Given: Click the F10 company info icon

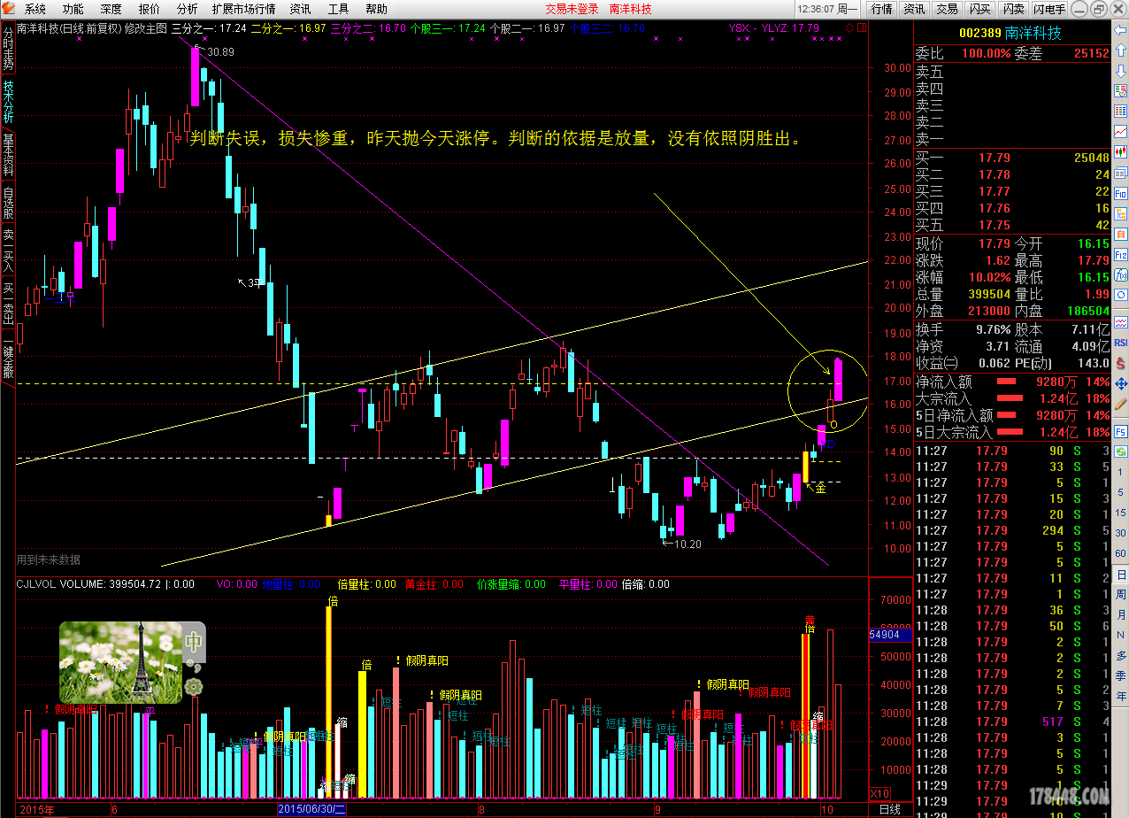Looking at the screenshot, I should pos(1120,194).
